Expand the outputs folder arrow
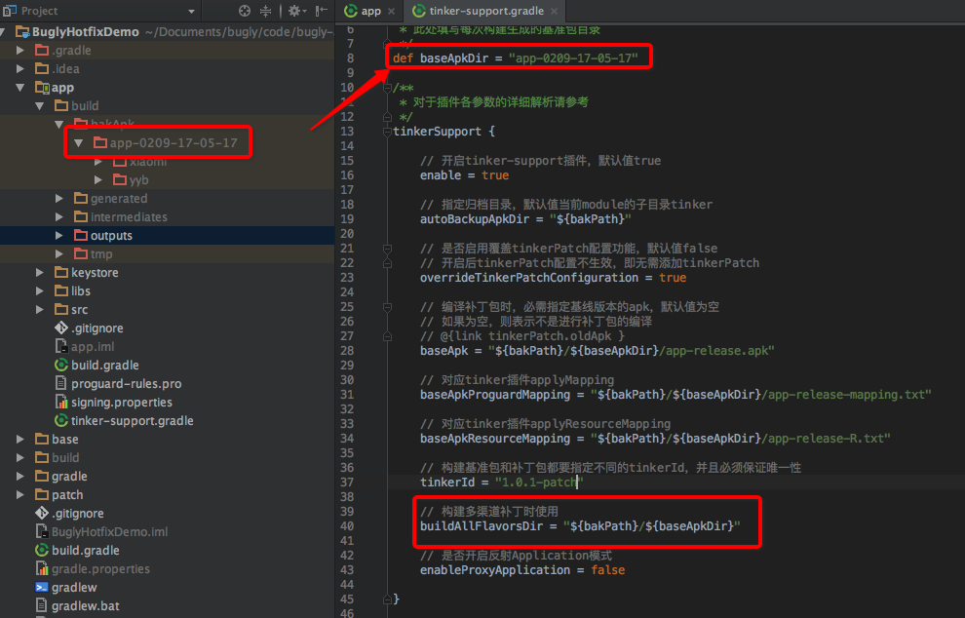This screenshot has width=965, height=618. pos(59,235)
